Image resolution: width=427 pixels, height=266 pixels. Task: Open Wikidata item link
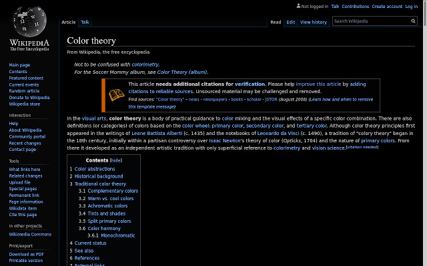[23, 208]
